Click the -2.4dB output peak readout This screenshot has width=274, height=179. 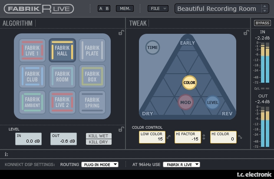click(x=262, y=101)
